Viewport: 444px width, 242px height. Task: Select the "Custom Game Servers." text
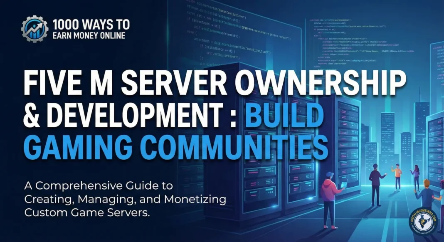(87, 212)
